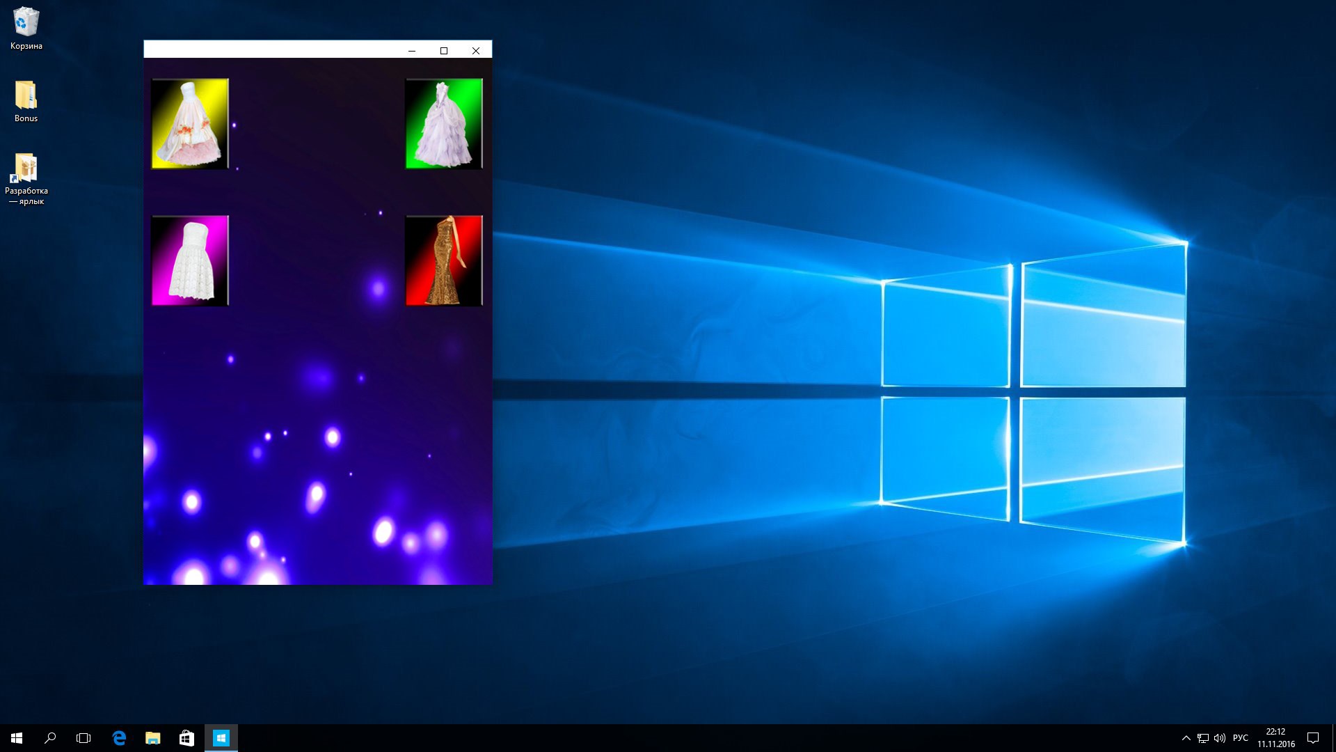This screenshot has height=752, width=1336.
Task: Open File Explorer from the taskbar
Action: tap(152, 738)
